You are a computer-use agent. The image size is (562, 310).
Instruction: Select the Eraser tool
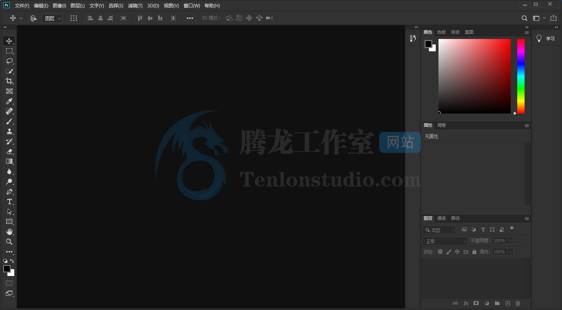(9, 151)
